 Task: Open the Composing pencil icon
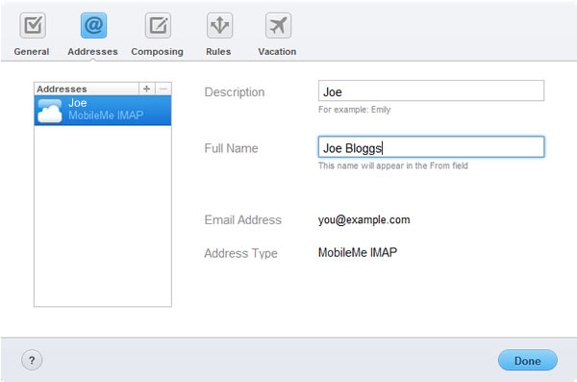pos(158,25)
